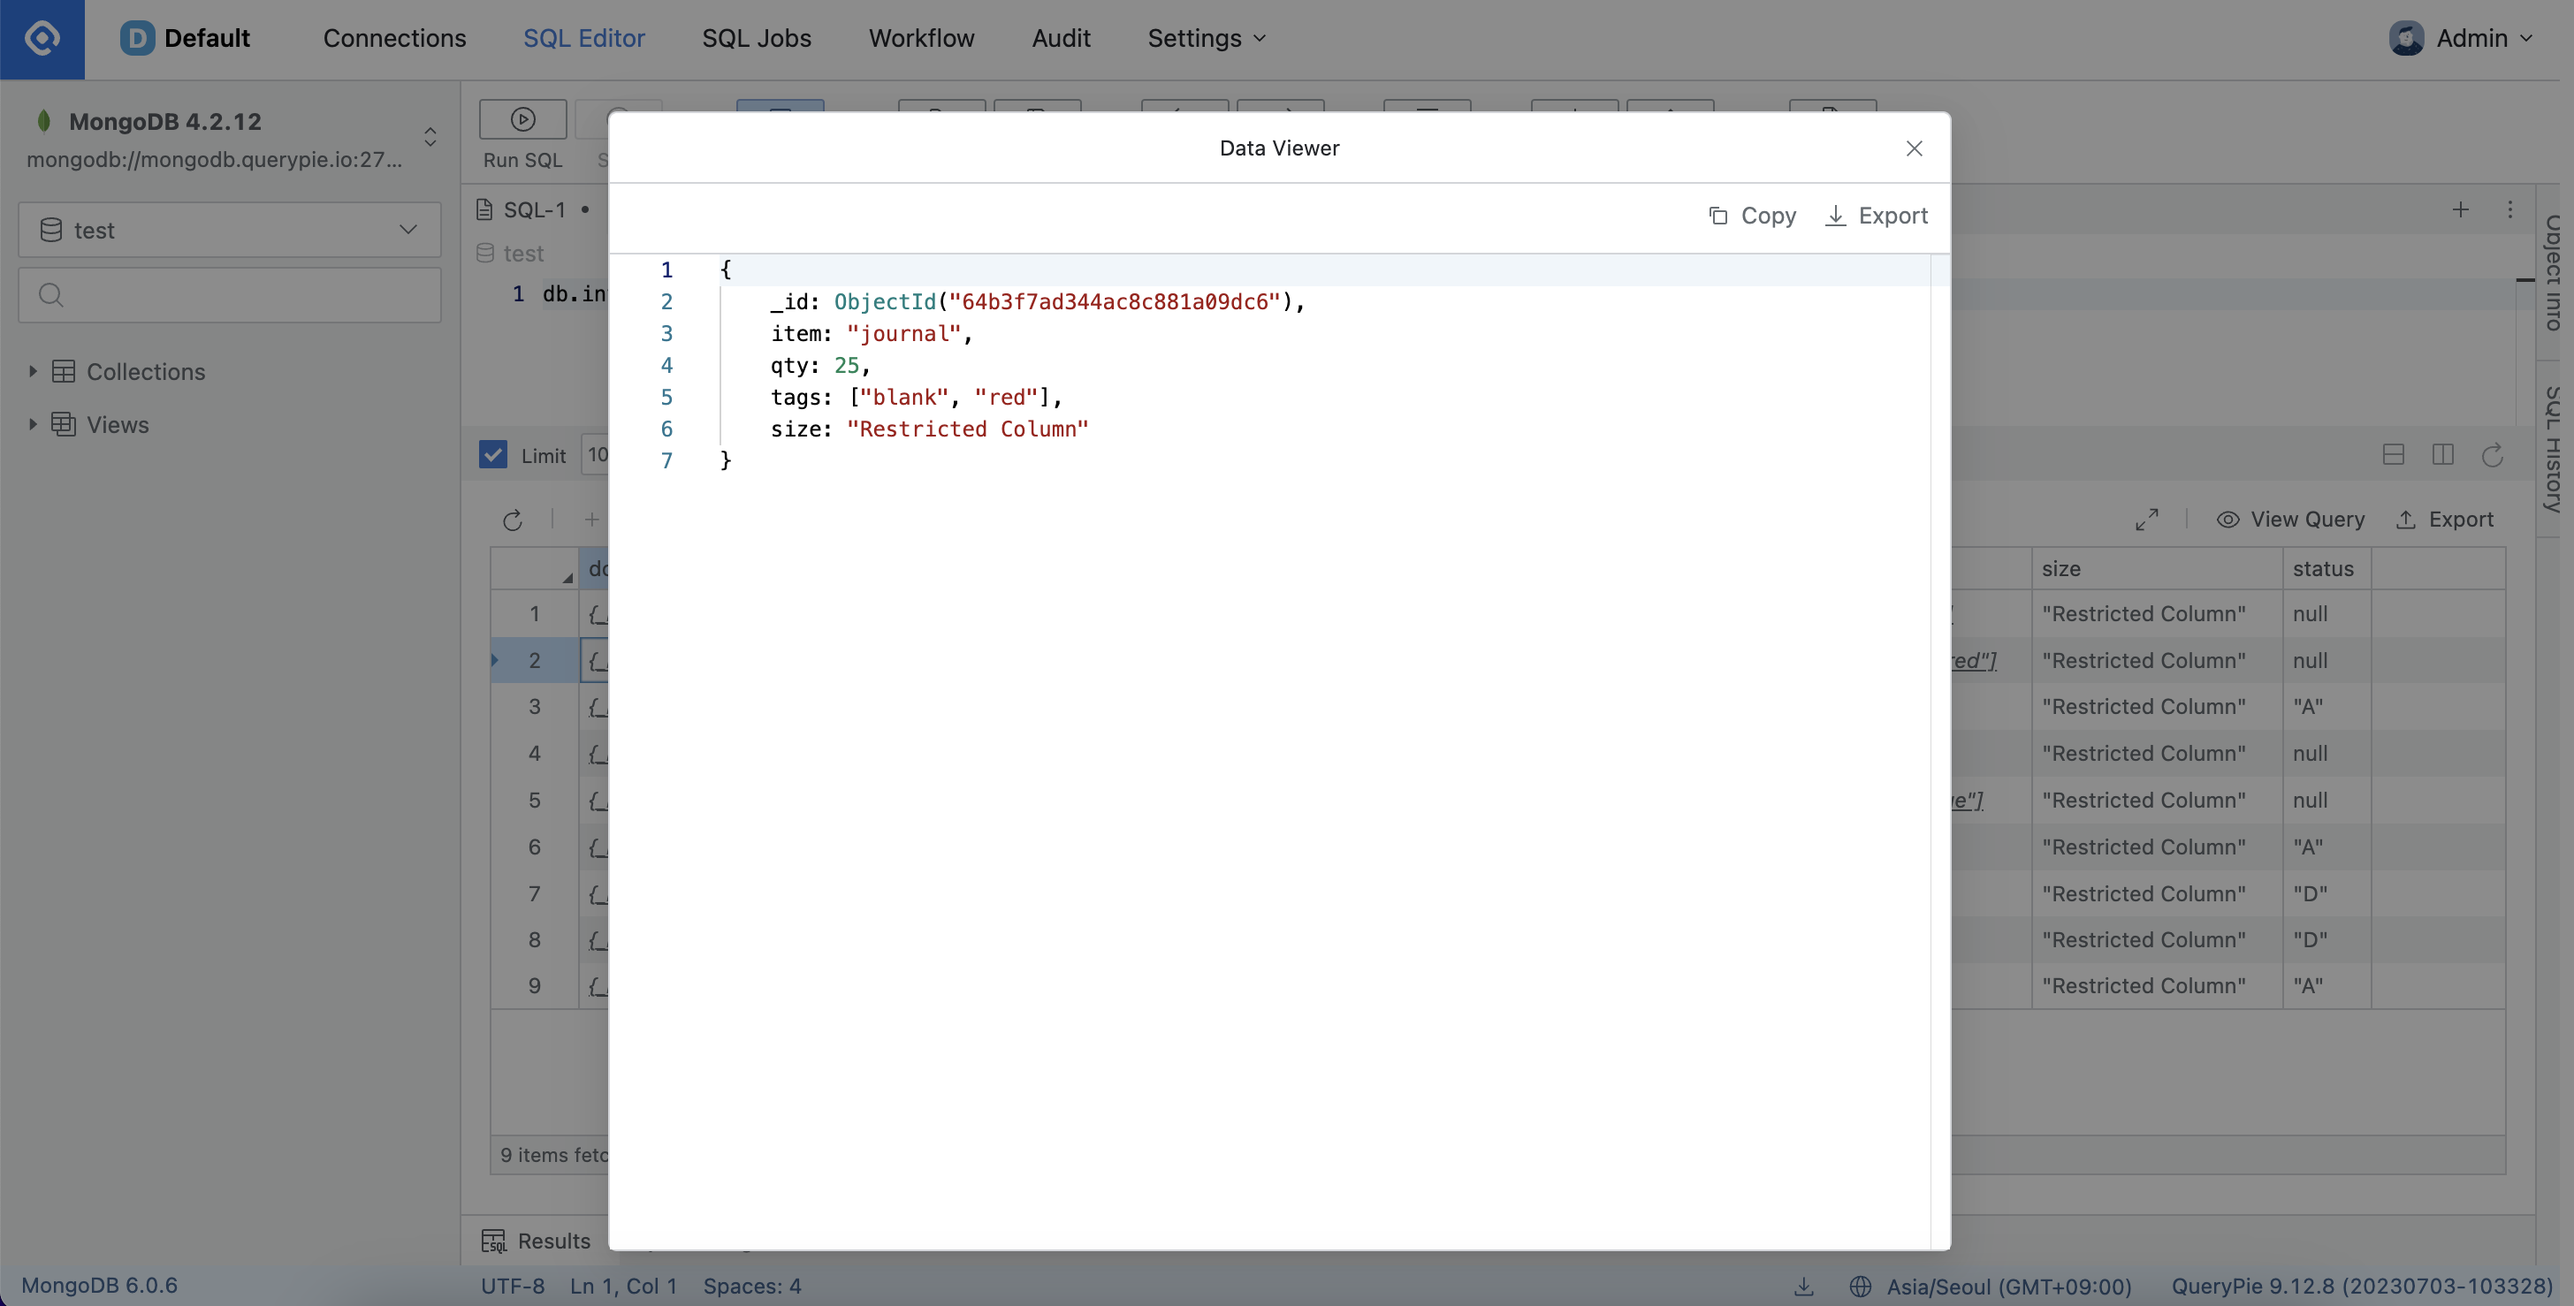Click the "Restricted Column" size value in viewer
2574x1306 pixels.
click(x=967, y=429)
